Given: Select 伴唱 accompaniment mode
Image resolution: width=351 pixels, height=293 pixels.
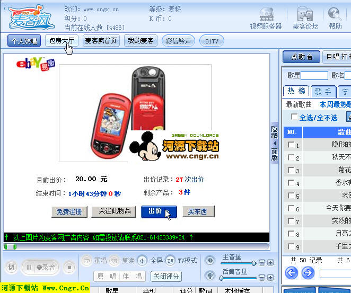Looking at the screenshot, I should click(x=133, y=277).
